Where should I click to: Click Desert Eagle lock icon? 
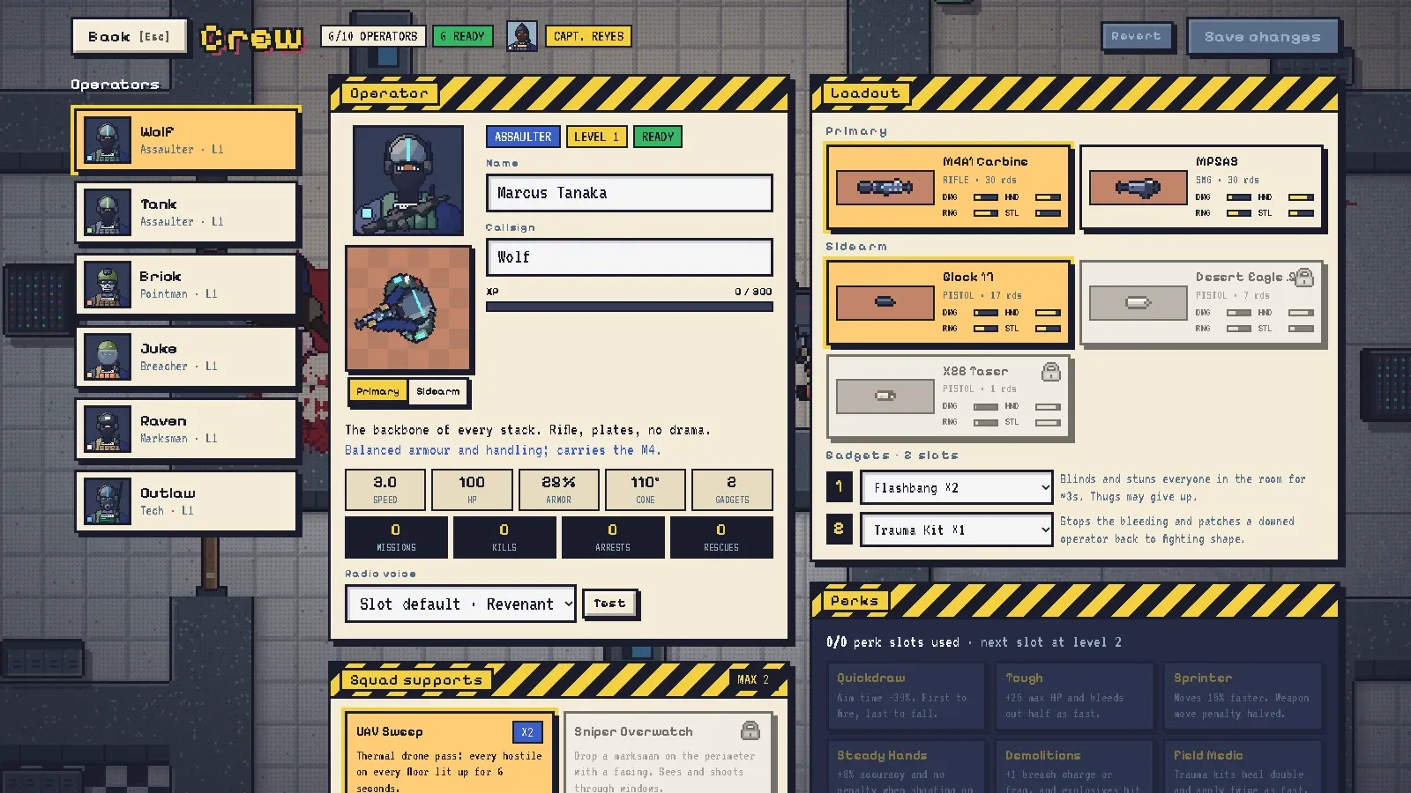coord(1303,278)
